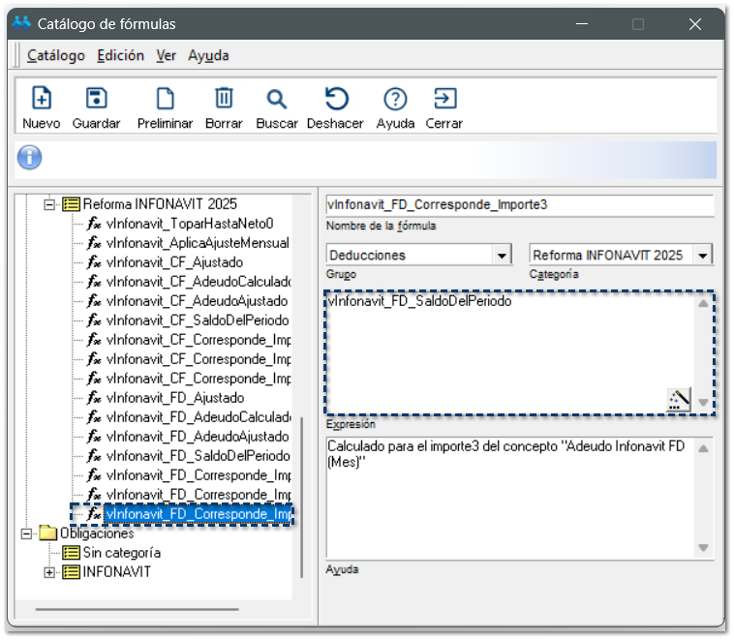734x640 pixels.
Task: Open the Edición menu
Action: 120,55
